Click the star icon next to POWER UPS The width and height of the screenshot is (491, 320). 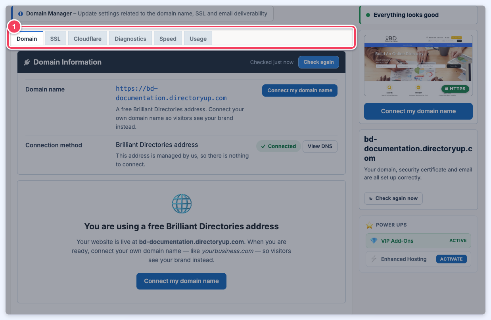(x=370, y=225)
